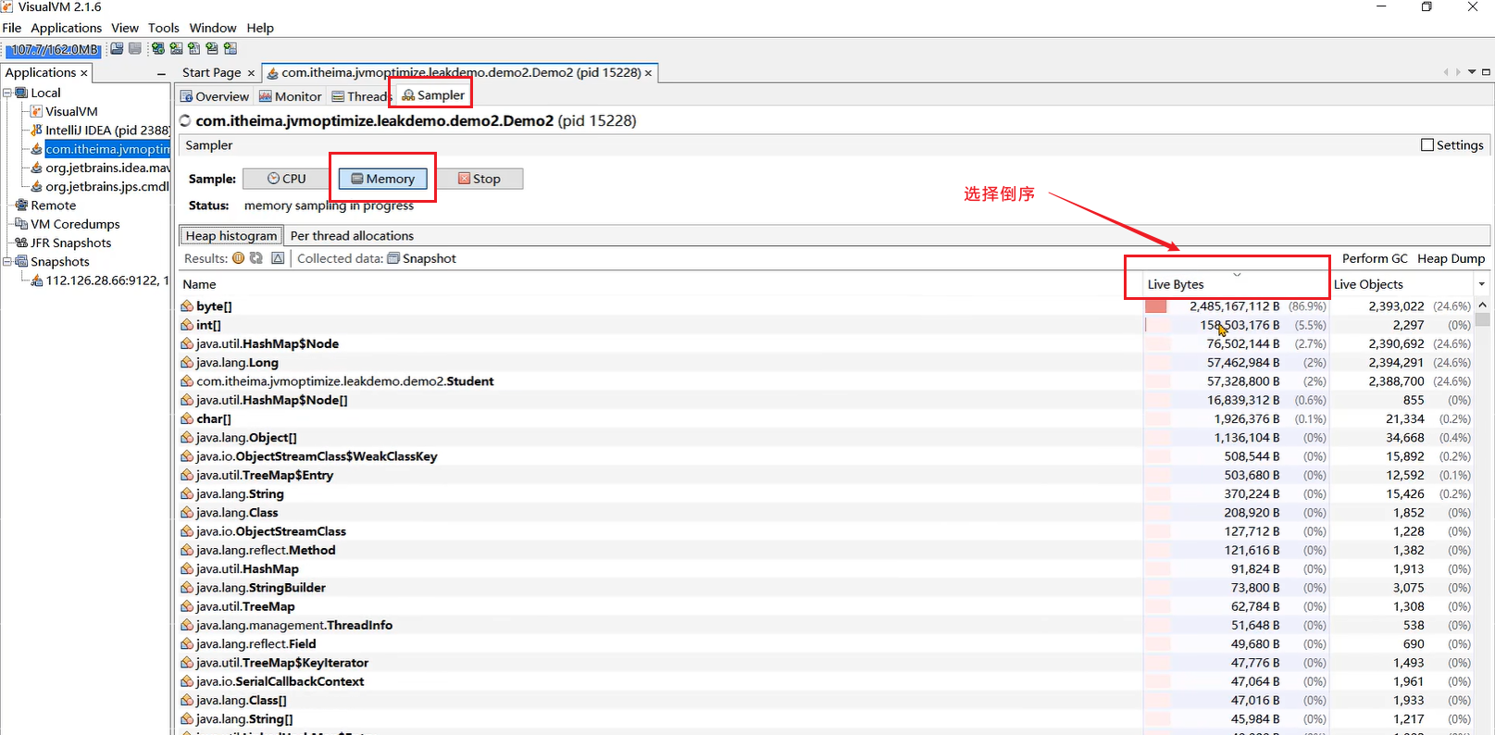Open the Window menu

pyautogui.click(x=213, y=28)
